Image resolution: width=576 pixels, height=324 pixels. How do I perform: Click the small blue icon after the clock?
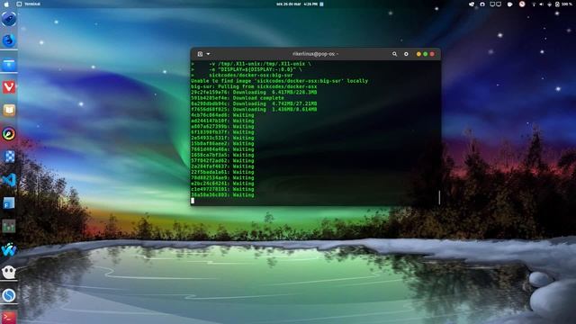pyautogui.click(x=322, y=4)
